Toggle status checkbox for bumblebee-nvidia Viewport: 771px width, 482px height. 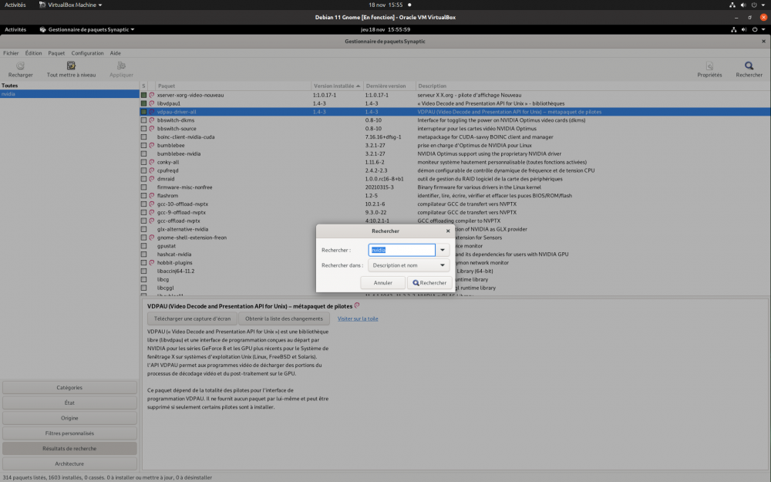tap(143, 153)
